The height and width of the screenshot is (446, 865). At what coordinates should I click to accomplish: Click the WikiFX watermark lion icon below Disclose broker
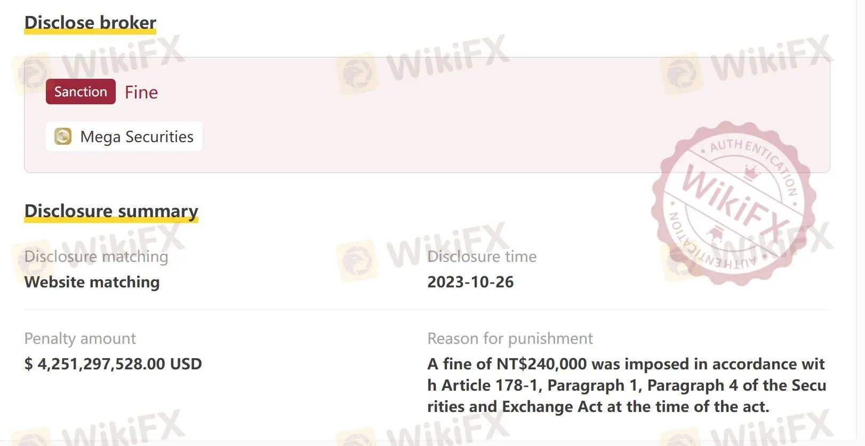click(x=31, y=73)
